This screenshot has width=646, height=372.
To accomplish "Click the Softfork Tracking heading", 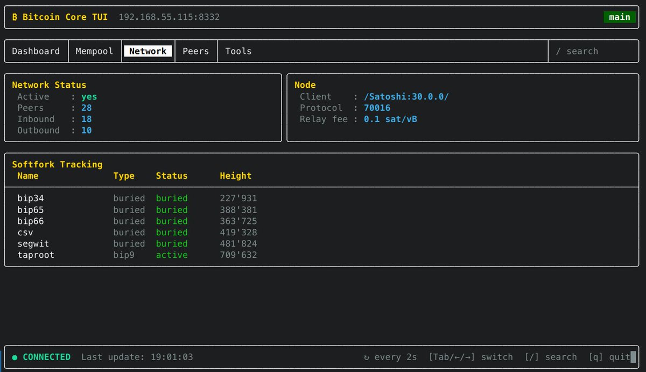I will [57, 165].
